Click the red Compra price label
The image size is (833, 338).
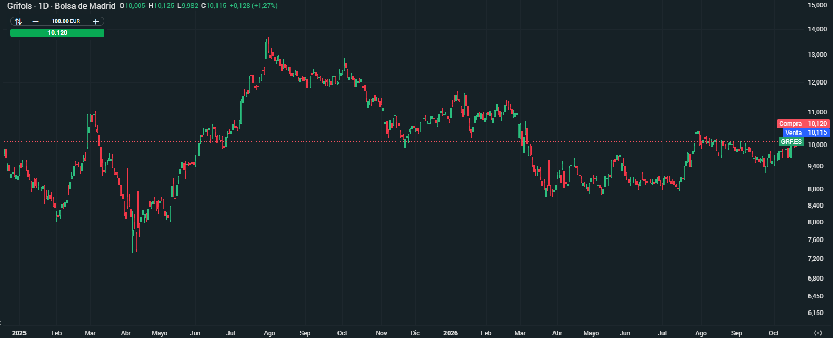pos(790,124)
